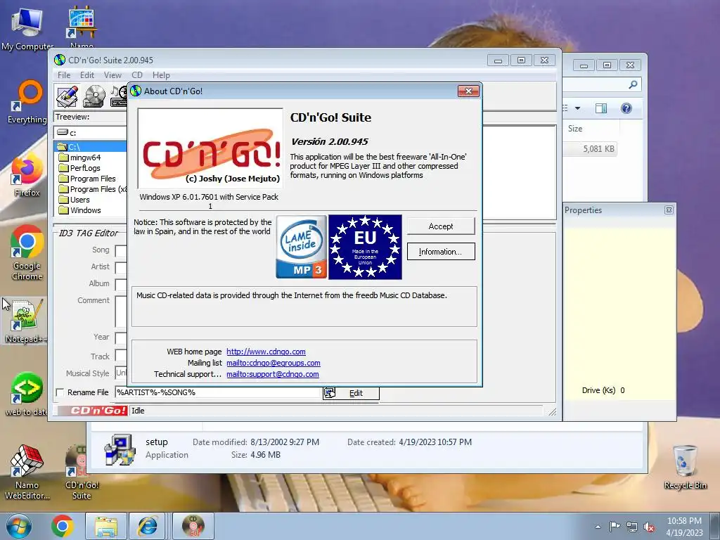Open the web to date desktop shortcut
The image size is (720, 540).
(26, 394)
